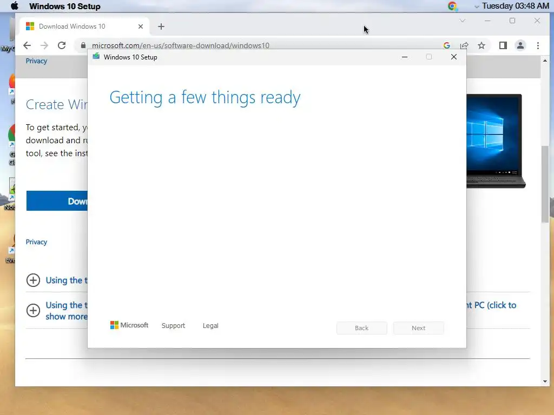554x415 pixels.
Task: Bookmark this page with the star
Action: [x=482, y=45]
